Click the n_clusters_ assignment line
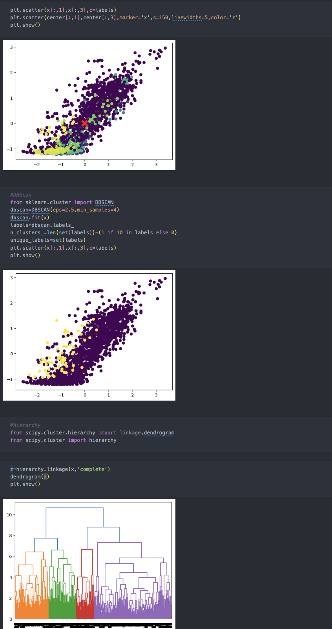332x629 pixels. [x=93, y=232]
